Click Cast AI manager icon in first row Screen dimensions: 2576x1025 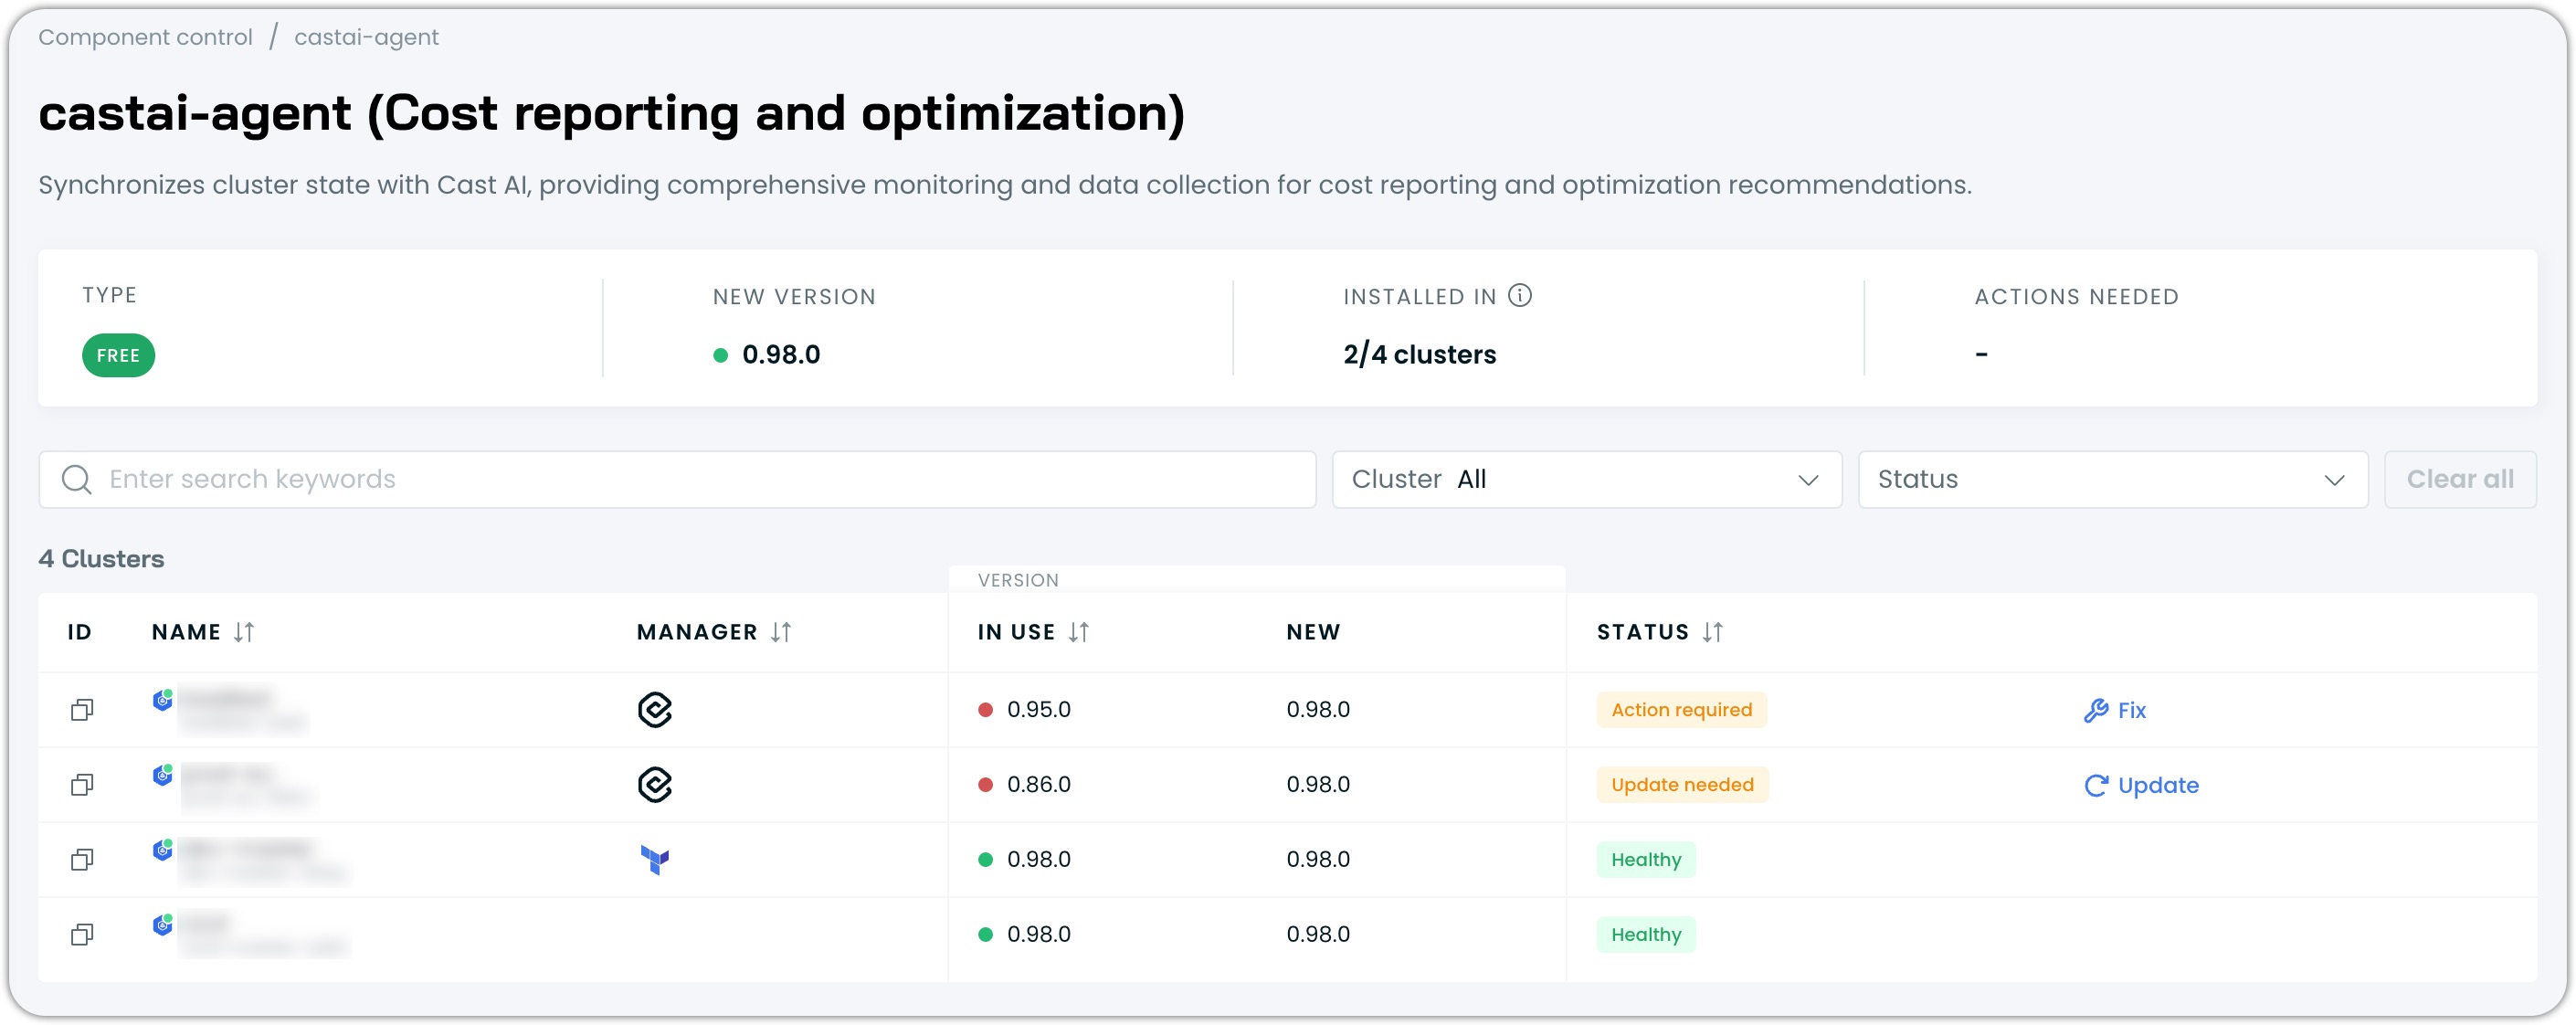pos(654,710)
